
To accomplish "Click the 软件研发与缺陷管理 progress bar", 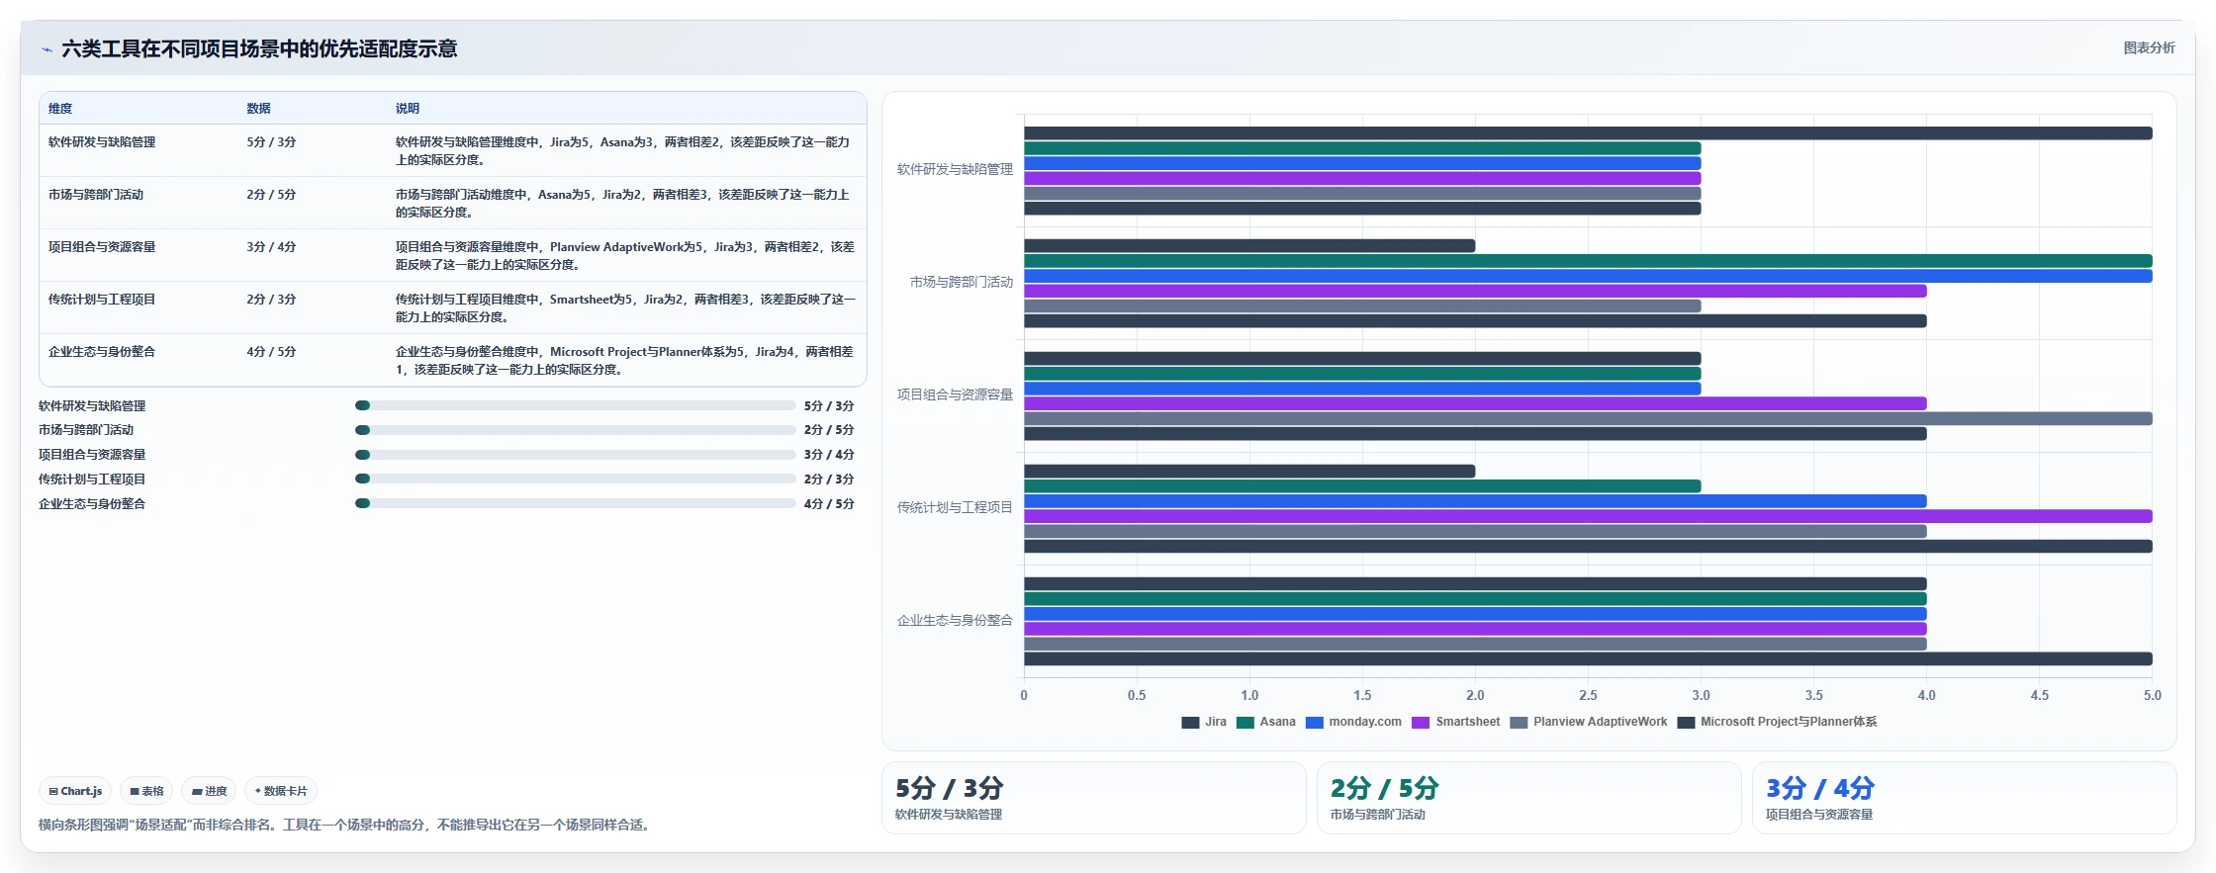I will (576, 405).
